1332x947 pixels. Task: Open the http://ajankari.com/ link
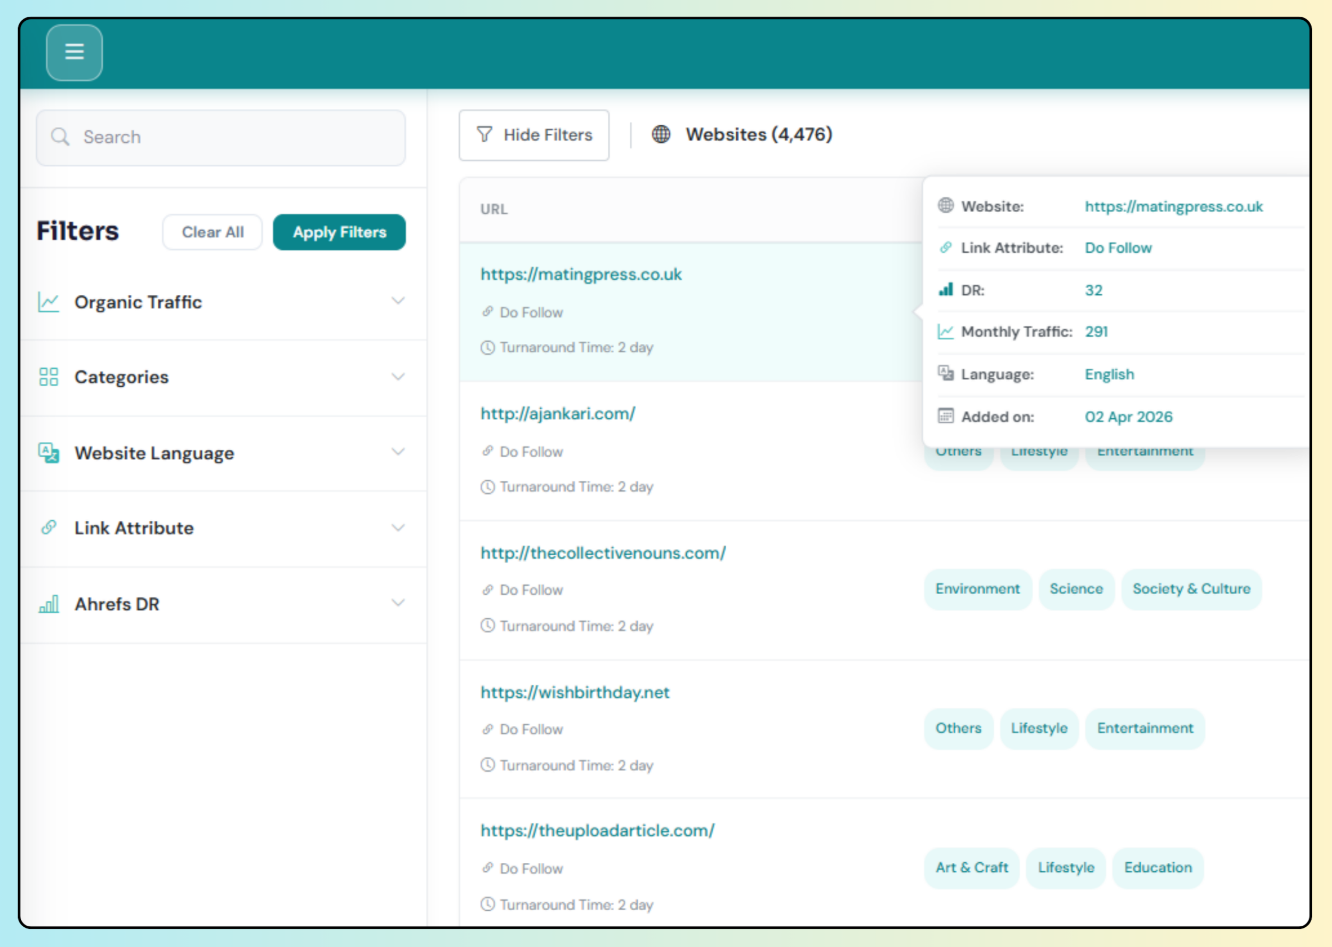point(558,414)
